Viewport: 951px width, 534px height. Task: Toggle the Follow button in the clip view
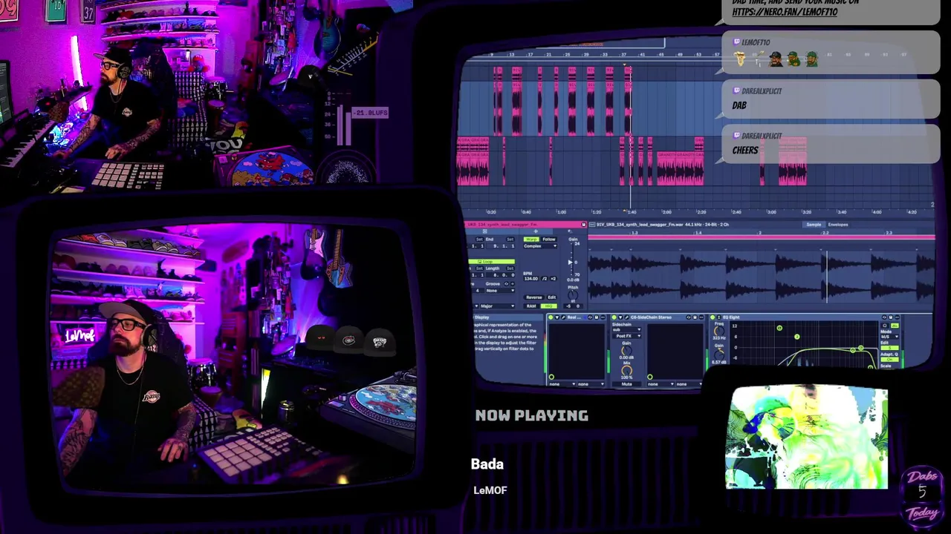(549, 239)
